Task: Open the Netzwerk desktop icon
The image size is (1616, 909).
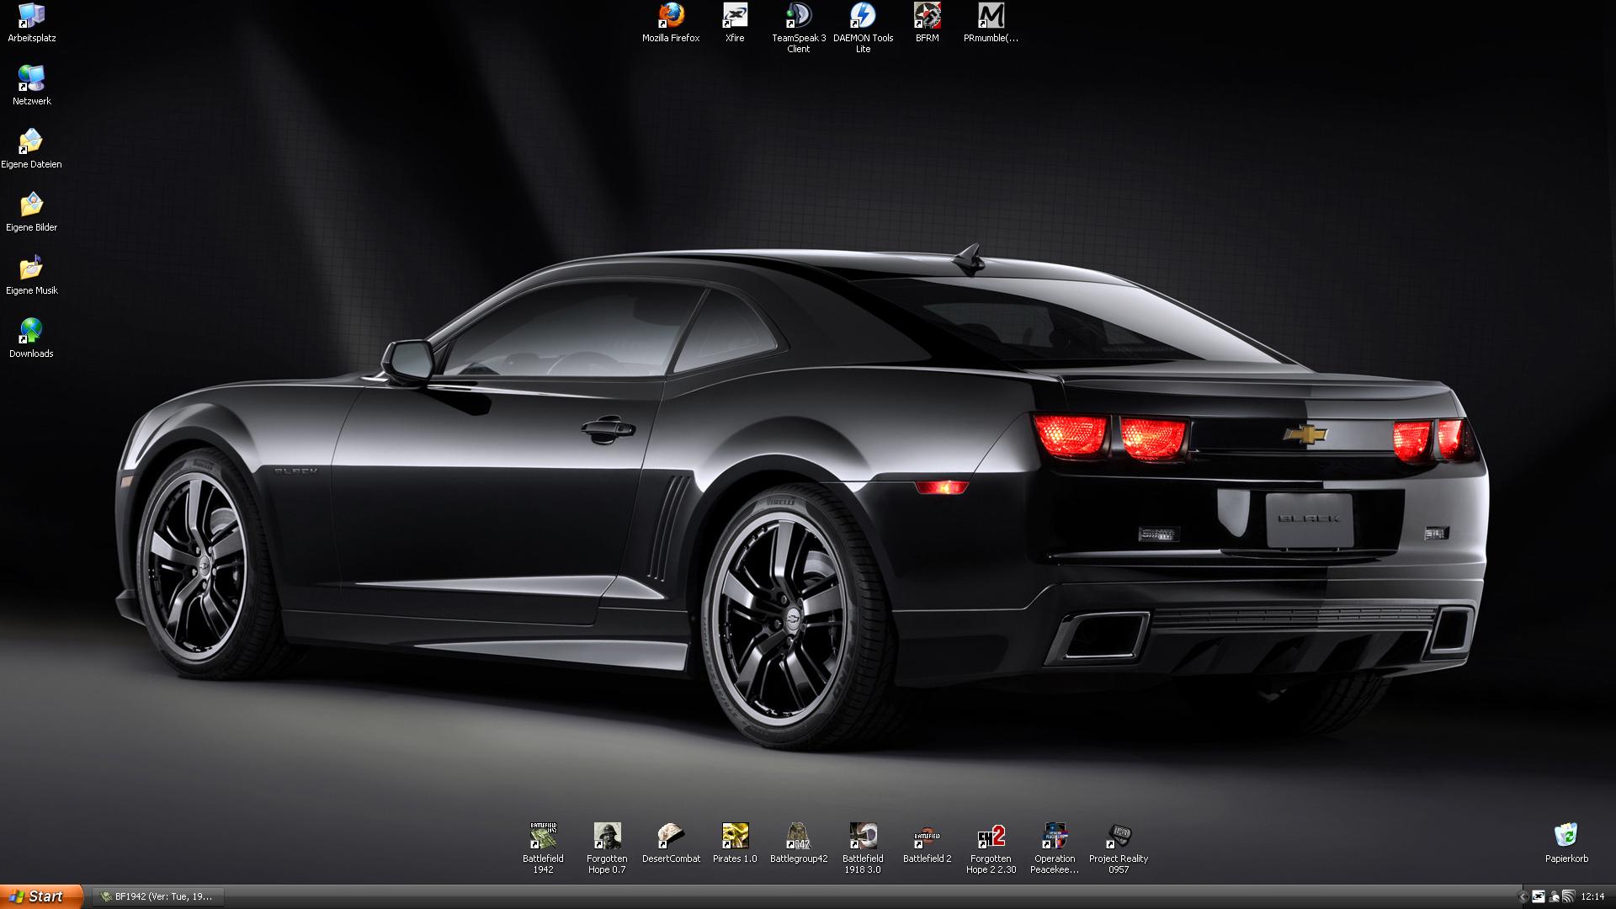Action: pos(31,85)
